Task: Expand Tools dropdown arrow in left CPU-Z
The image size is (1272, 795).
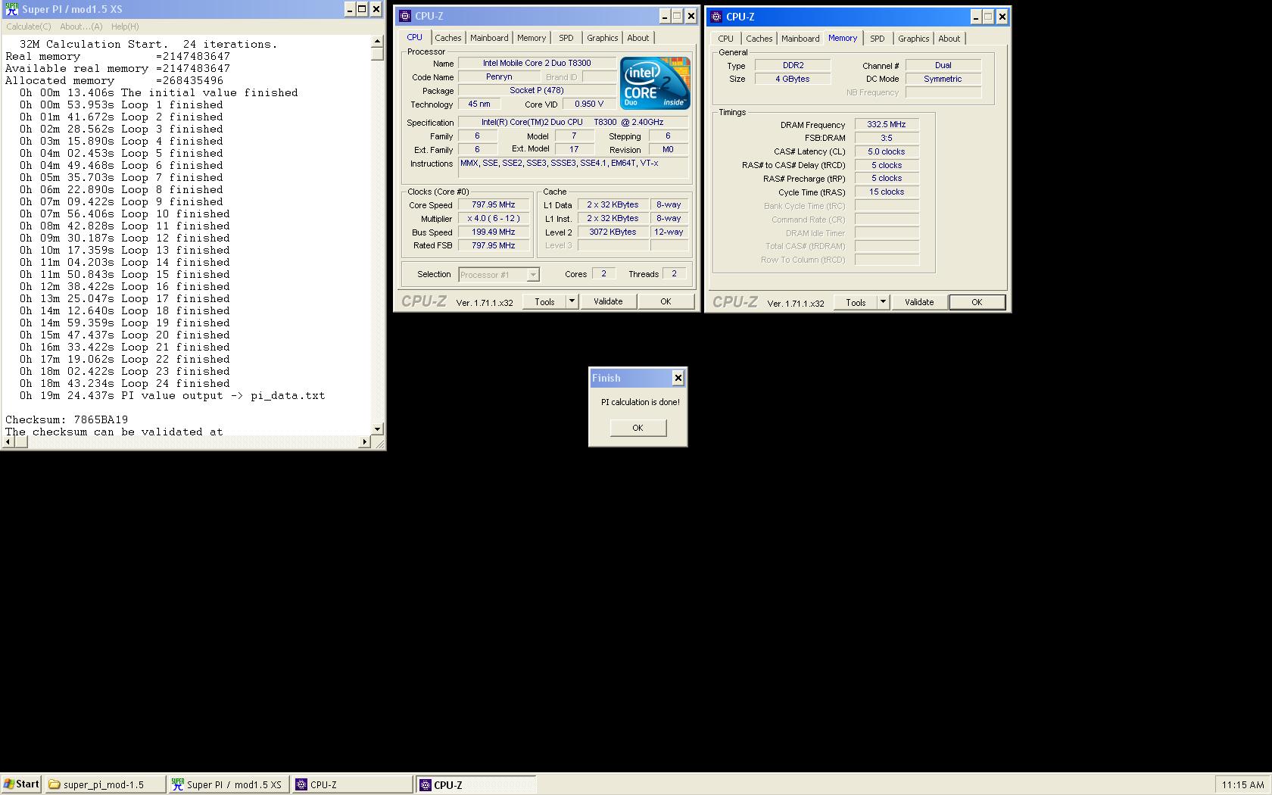Action: point(572,301)
